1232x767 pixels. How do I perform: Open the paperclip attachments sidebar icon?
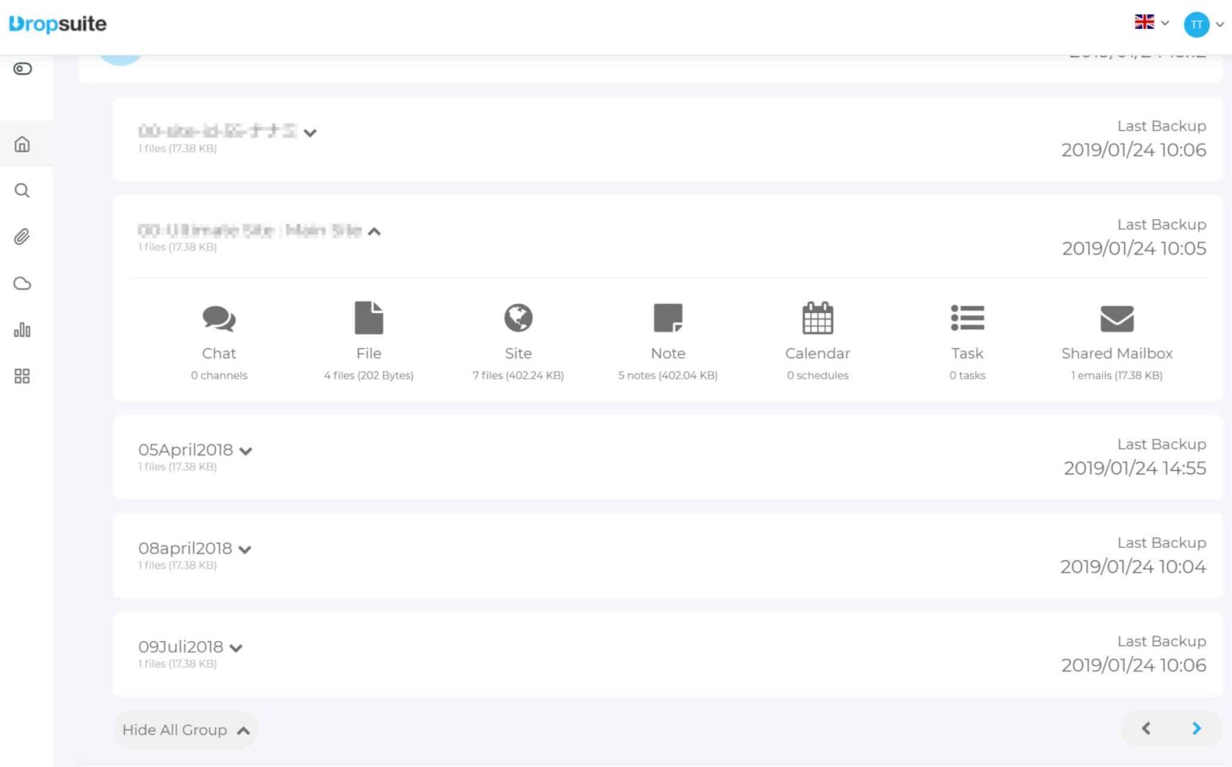pos(22,237)
